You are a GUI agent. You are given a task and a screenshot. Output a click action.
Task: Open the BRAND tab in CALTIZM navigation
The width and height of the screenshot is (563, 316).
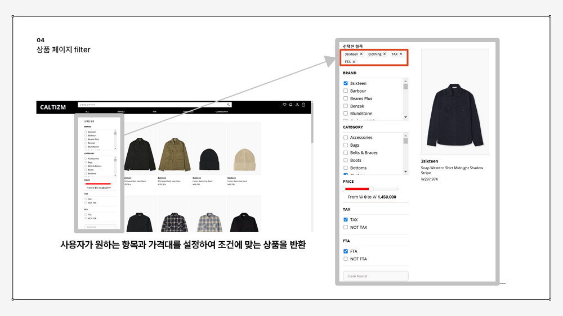point(121,111)
